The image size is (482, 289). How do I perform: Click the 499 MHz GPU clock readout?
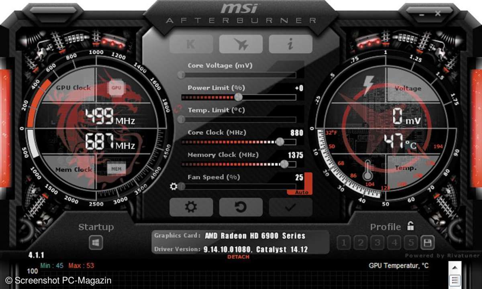[109, 117]
